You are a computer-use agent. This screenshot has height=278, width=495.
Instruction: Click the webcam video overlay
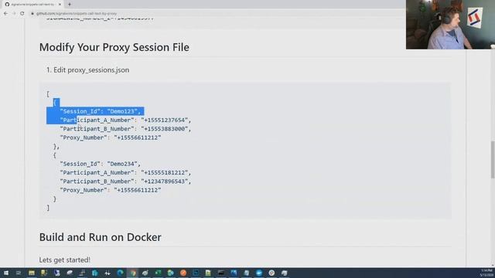(x=450, y=24)
